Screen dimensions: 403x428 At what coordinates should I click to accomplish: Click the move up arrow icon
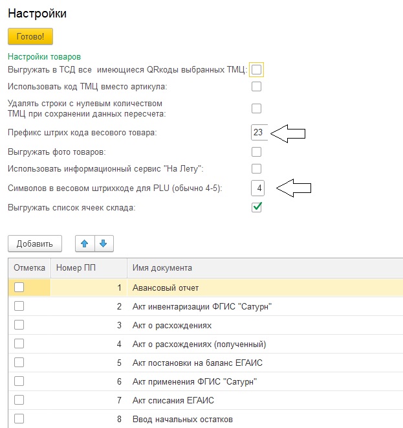tap(85, 243)
